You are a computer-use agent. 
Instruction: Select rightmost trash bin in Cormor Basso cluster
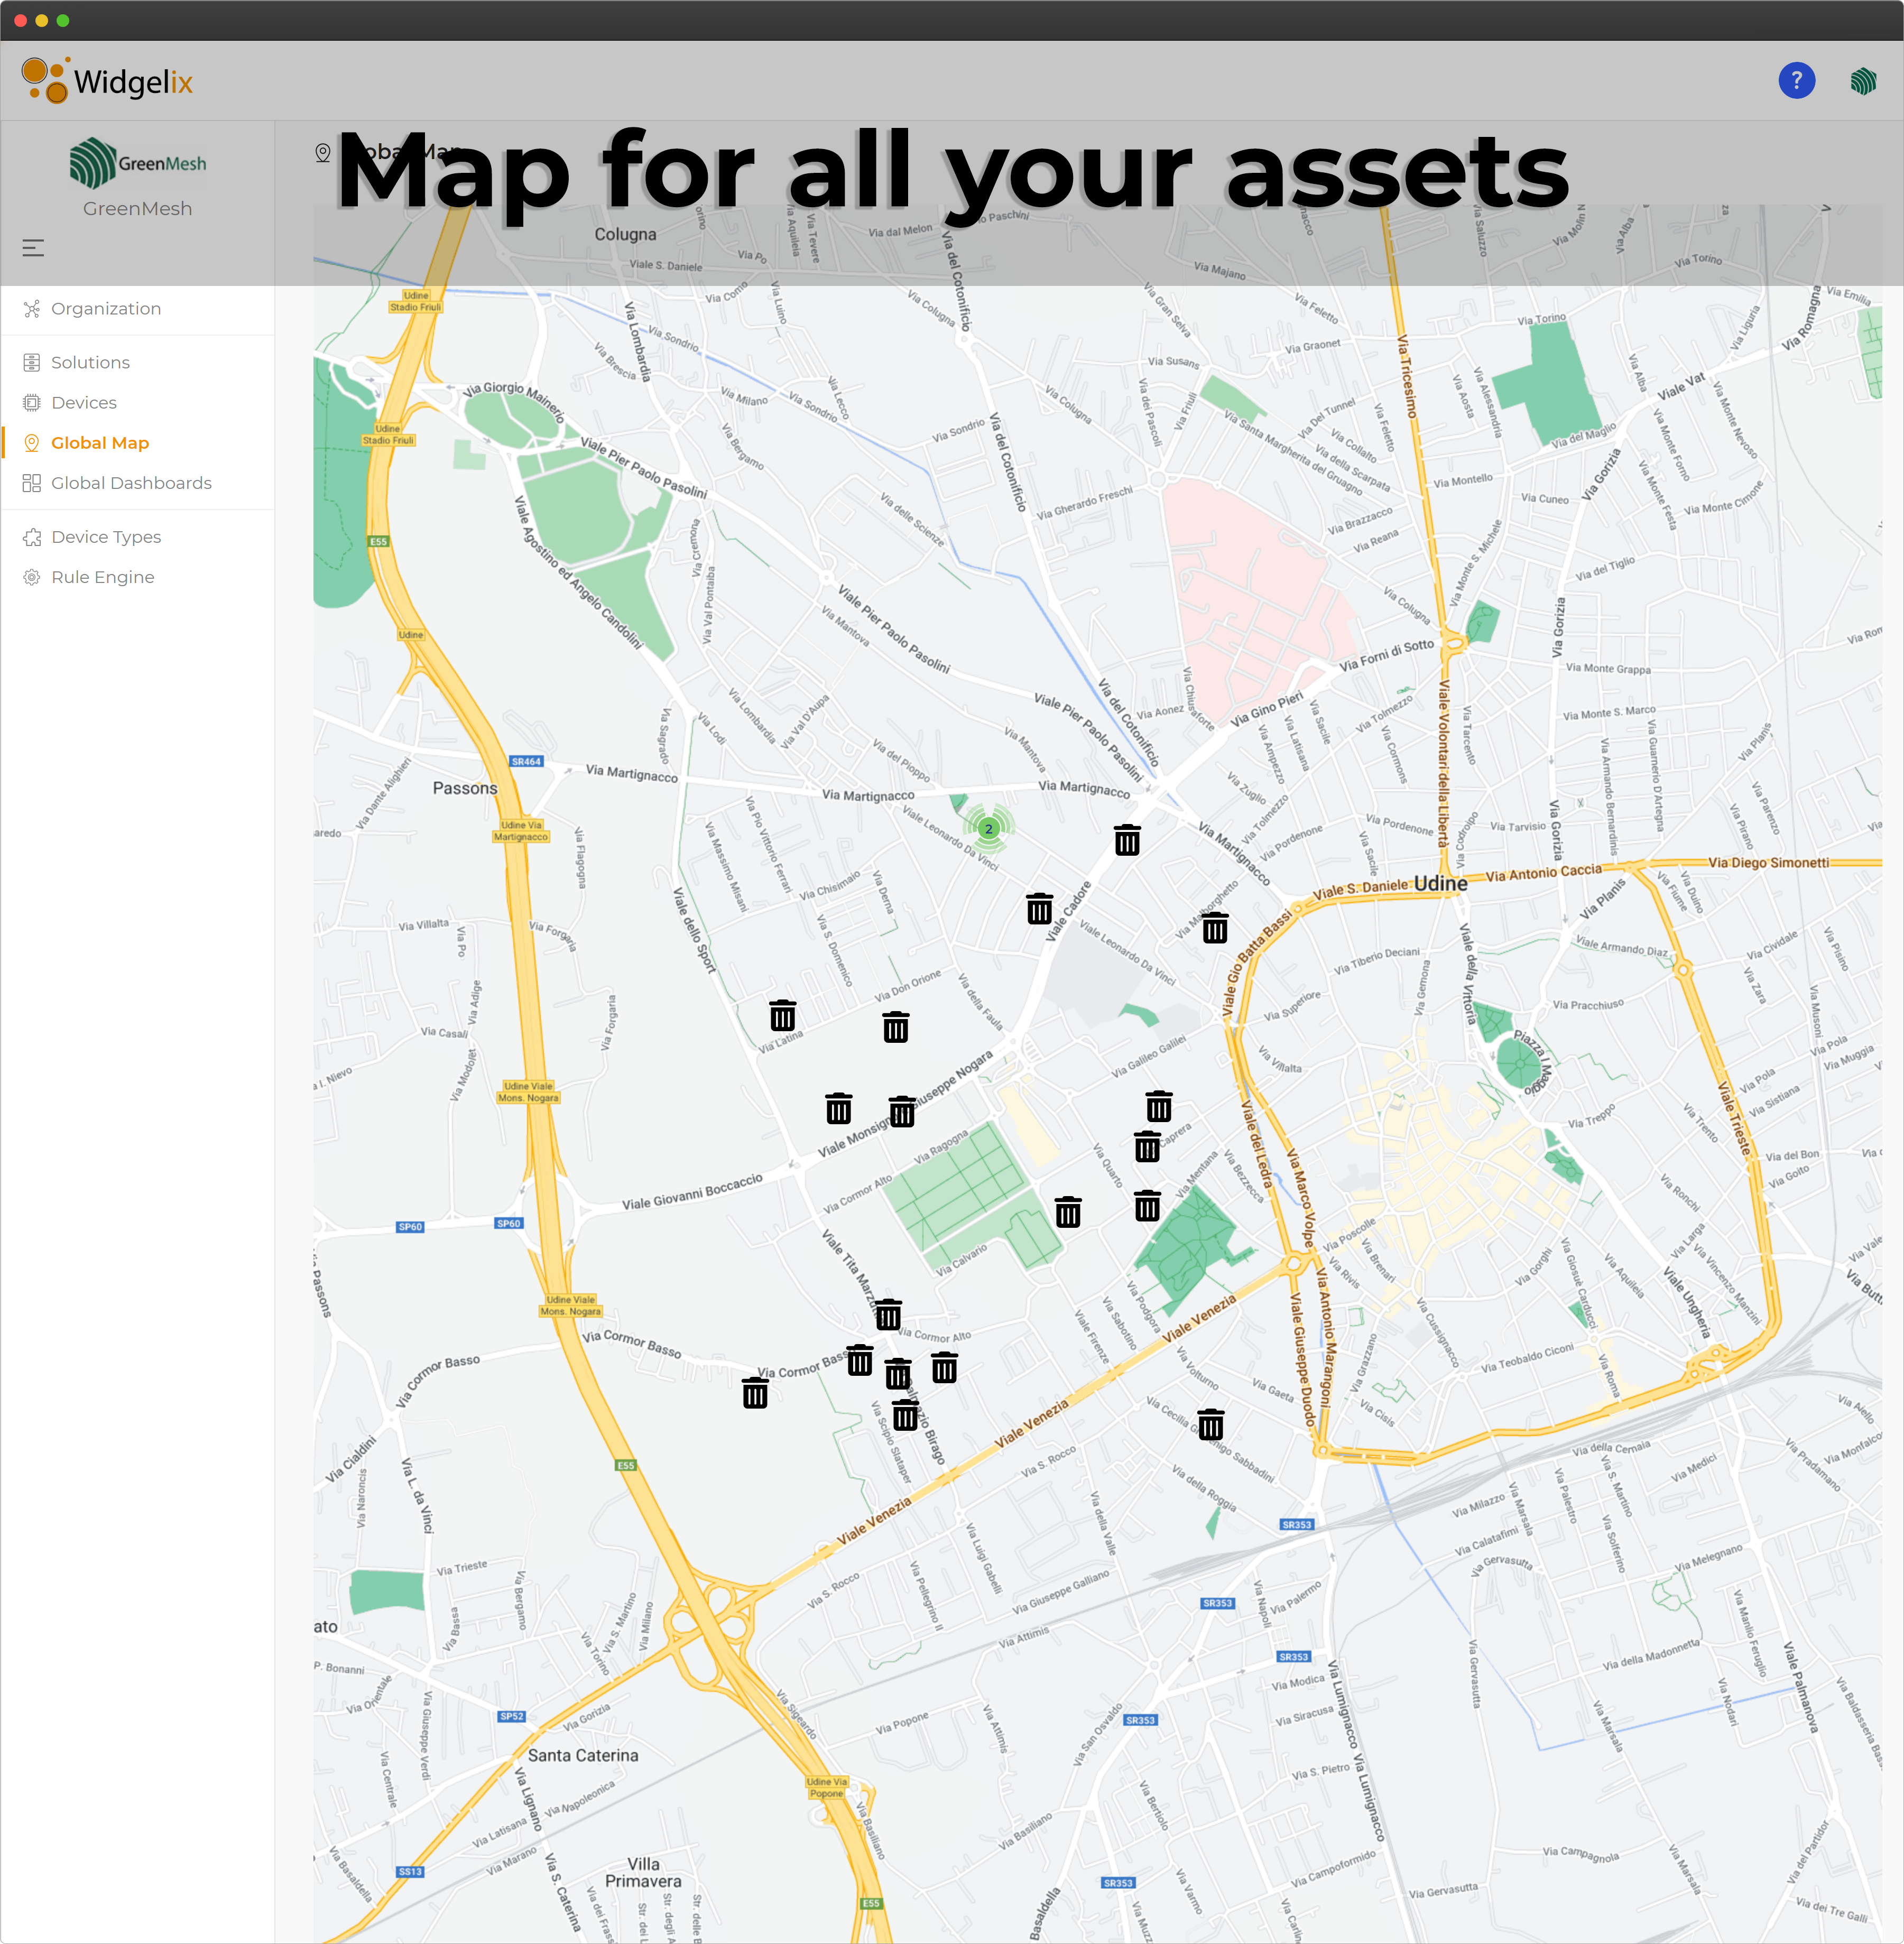[944, 1367]
